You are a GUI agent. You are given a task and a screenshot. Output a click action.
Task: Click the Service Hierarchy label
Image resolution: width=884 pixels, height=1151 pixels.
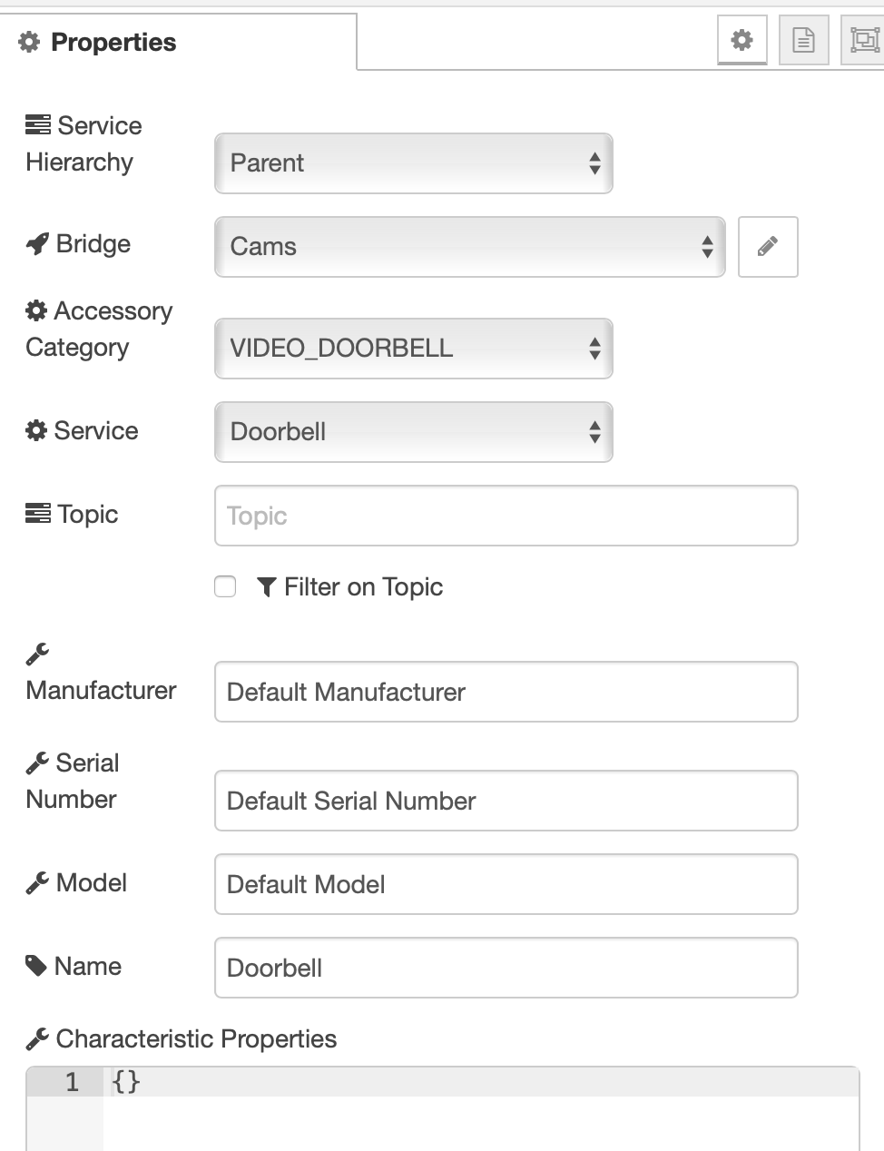(x=83, y=143)
